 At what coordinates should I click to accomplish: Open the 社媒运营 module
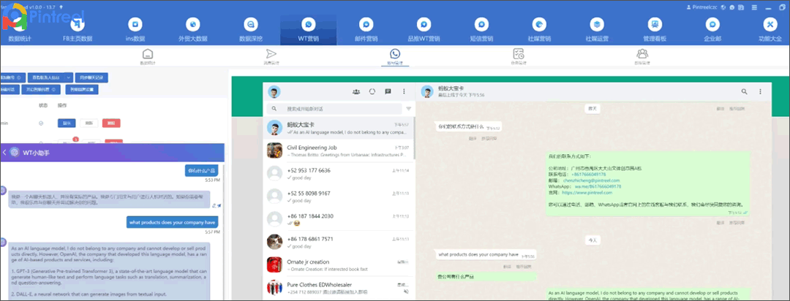point(597,30)
